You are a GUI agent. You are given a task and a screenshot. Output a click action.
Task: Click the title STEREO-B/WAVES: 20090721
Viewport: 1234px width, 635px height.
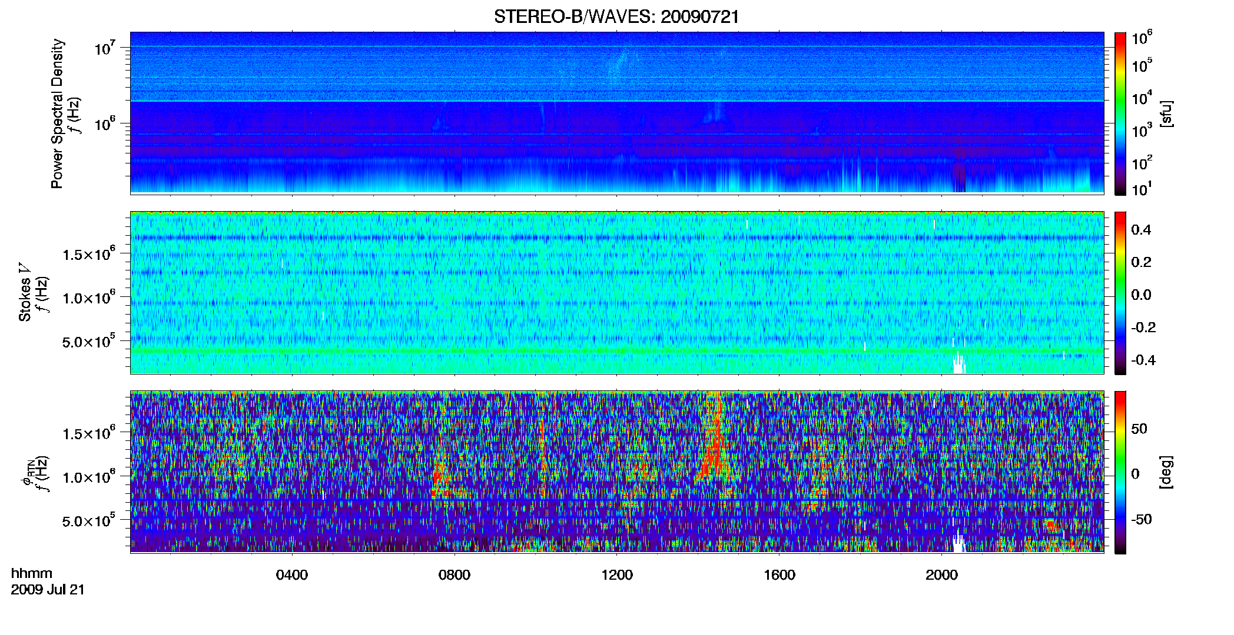pyautogui.click(x=616, y=16)
